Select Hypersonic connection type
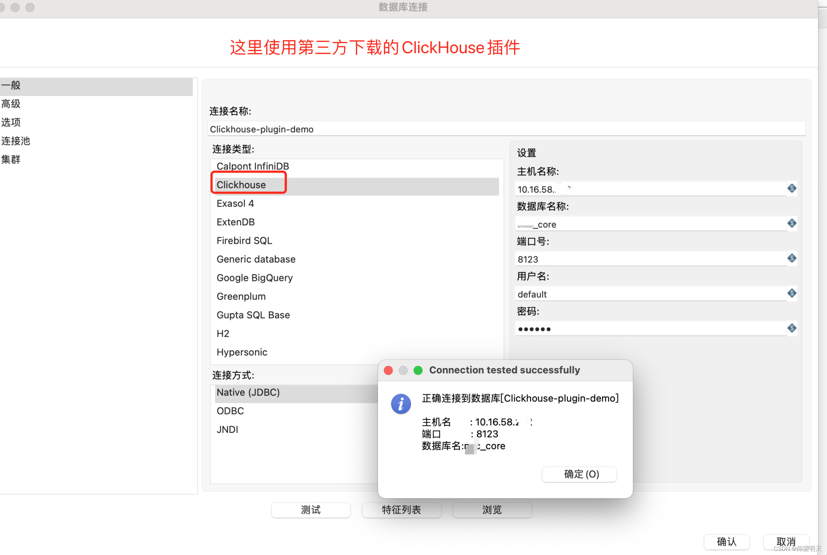The image size is (827, 555). coord(357,352)
